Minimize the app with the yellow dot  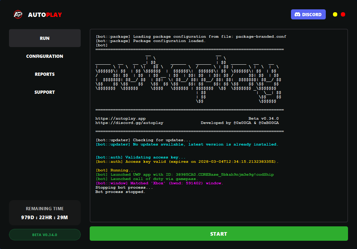click(335, 14)
